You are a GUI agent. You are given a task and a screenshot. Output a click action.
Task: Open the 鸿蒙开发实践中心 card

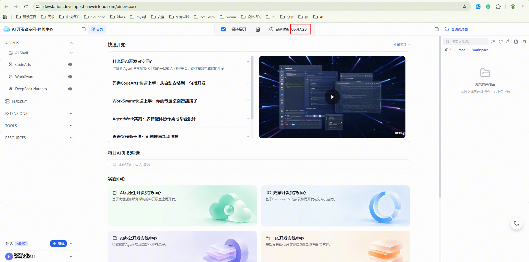click(x=336, y=206)
